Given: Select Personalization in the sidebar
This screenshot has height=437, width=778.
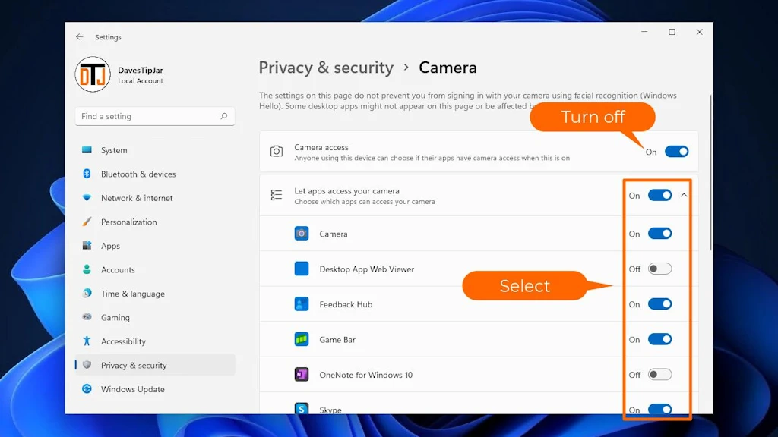Looking at the screenshot, I should [155, 222].
